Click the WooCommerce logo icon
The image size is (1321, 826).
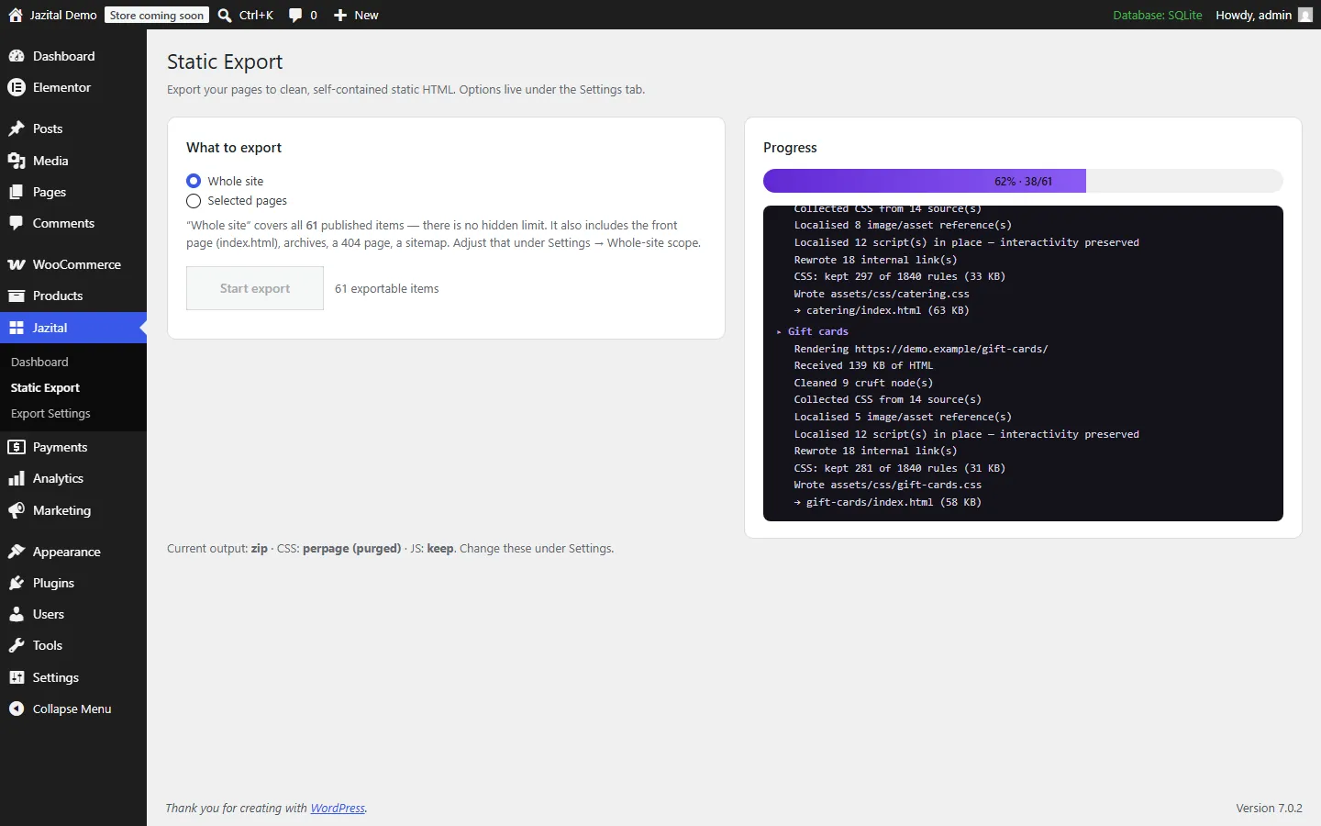(17, 264)
